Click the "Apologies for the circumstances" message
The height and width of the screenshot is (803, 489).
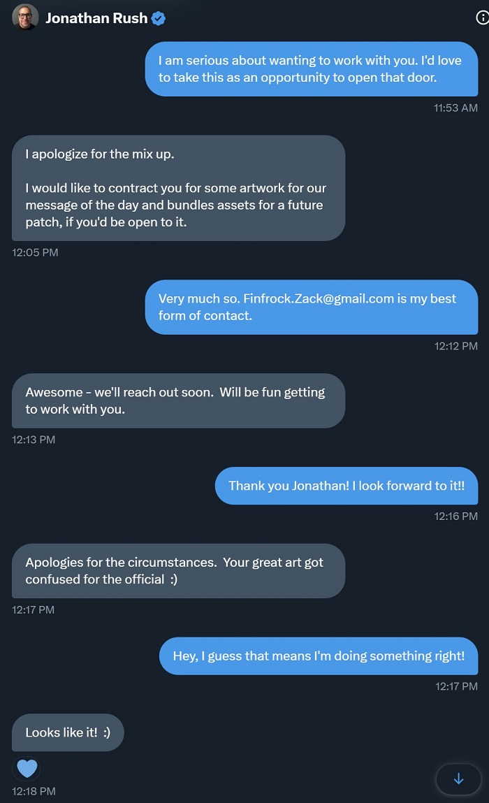point(178,570)
